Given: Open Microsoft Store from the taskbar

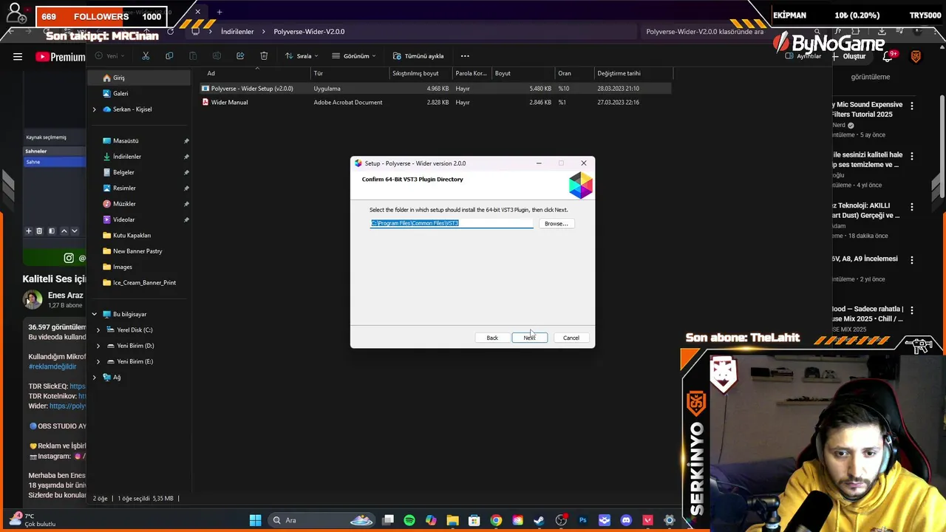Looking at the screenshot, I should pos(474,520).
